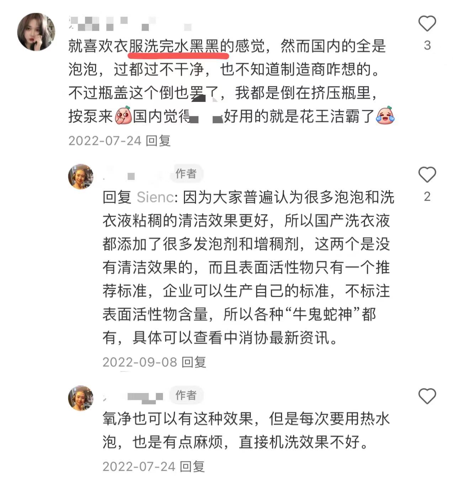Click the 2022-09-08 timestamp
Viewport: 455px width, 481px height.
click(x=140, y=362)
